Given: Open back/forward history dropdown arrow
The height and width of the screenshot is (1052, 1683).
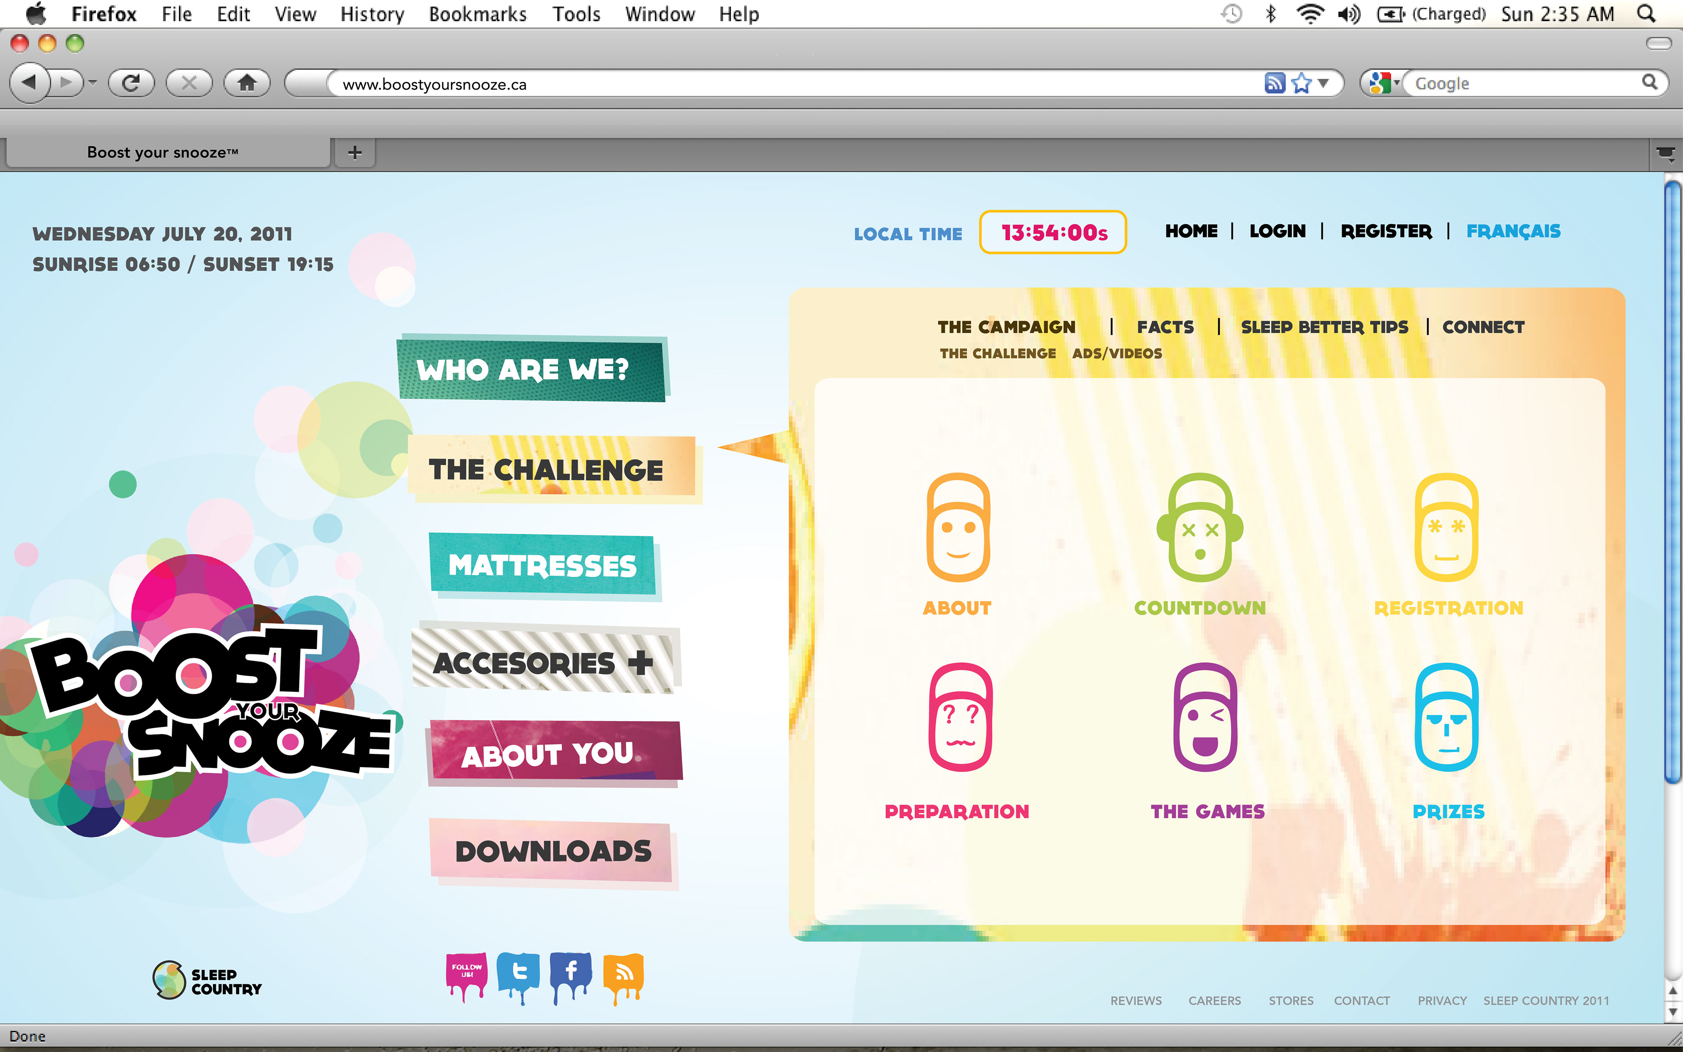Looking at the screenshot, I should (x=92, y=83).
